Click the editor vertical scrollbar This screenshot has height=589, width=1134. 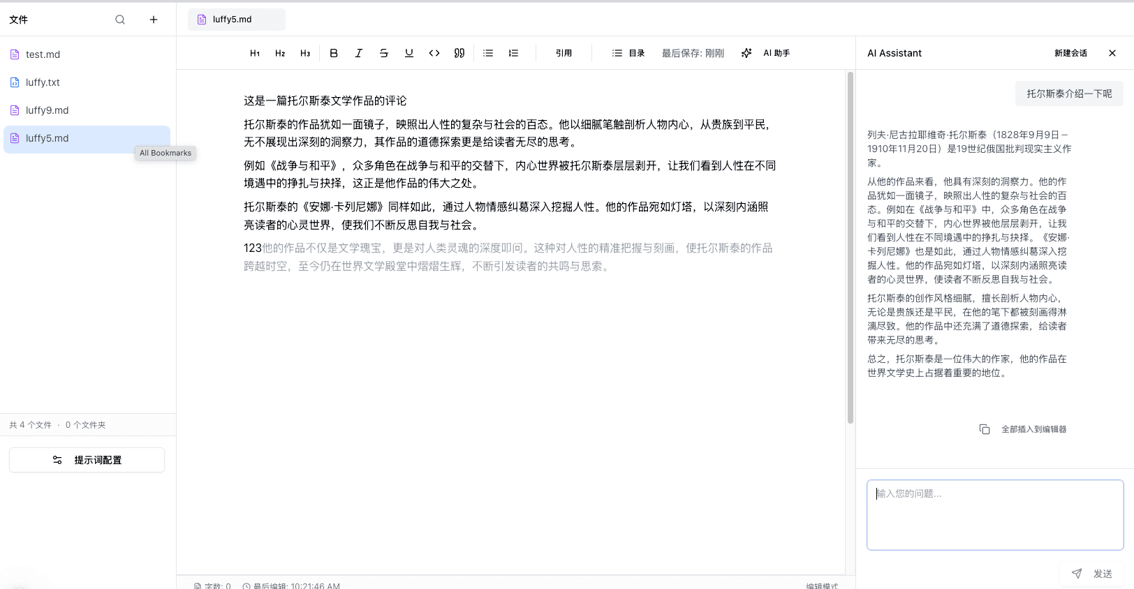[x=850, y=247]
